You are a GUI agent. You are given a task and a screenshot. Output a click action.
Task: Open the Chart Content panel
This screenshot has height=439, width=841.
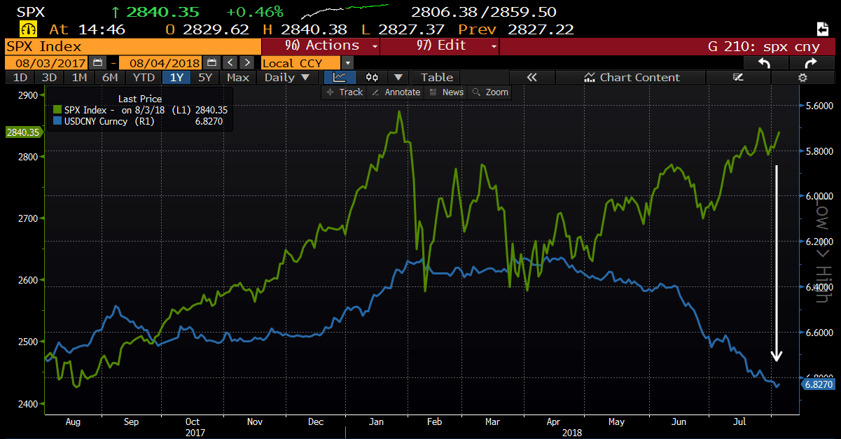click(632, 78)
